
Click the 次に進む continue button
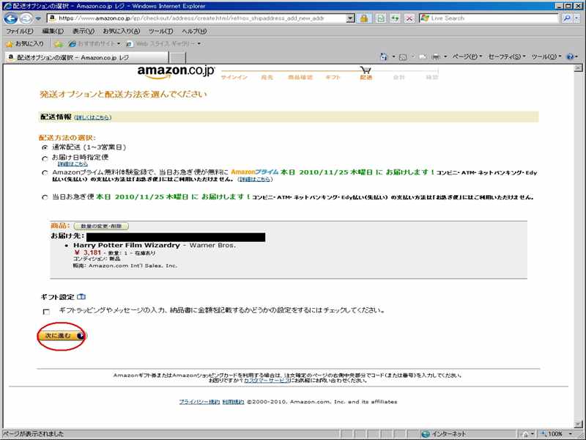(x=62, y=336)
